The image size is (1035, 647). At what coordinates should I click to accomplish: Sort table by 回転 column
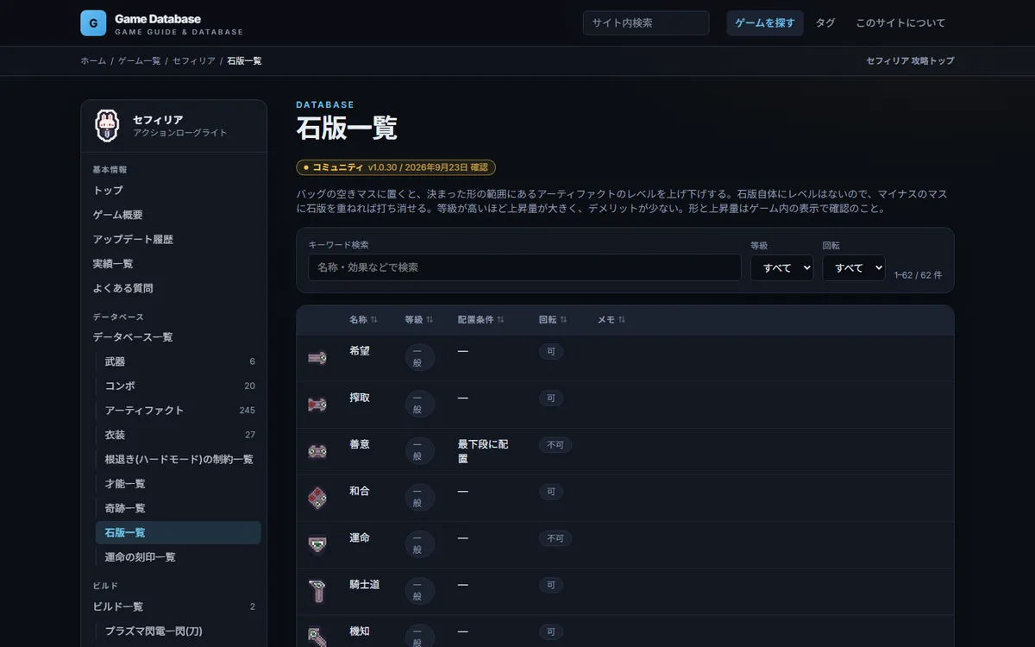[553, 319]
